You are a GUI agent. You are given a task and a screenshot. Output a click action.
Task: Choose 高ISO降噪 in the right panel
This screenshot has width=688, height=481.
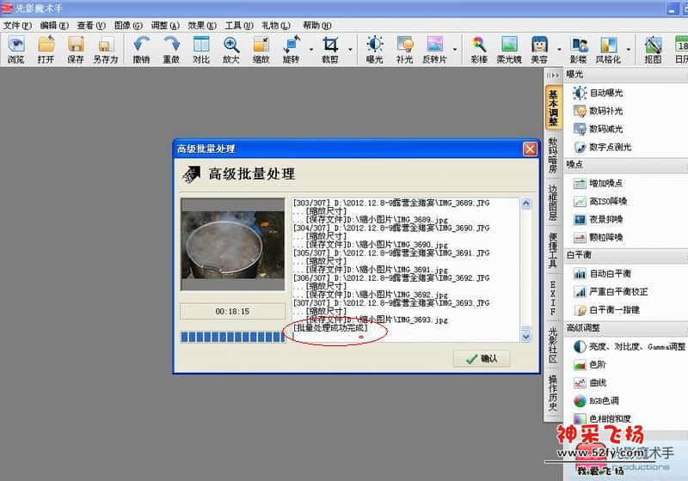(x=599, y=201)
